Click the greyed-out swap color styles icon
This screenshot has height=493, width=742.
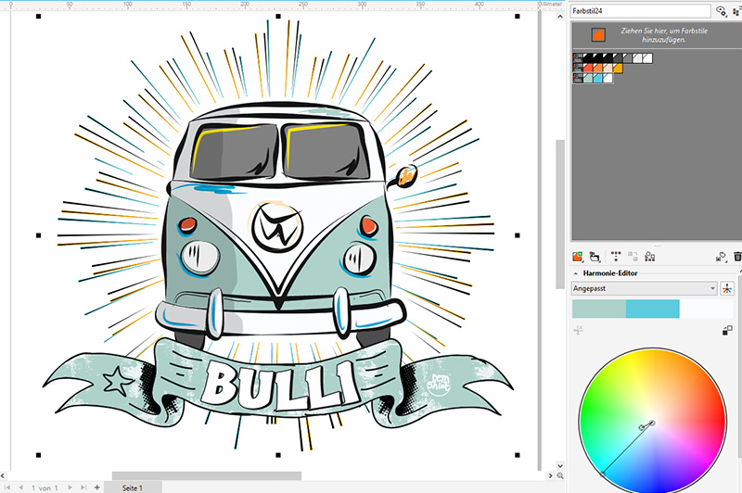pos(633,256)
